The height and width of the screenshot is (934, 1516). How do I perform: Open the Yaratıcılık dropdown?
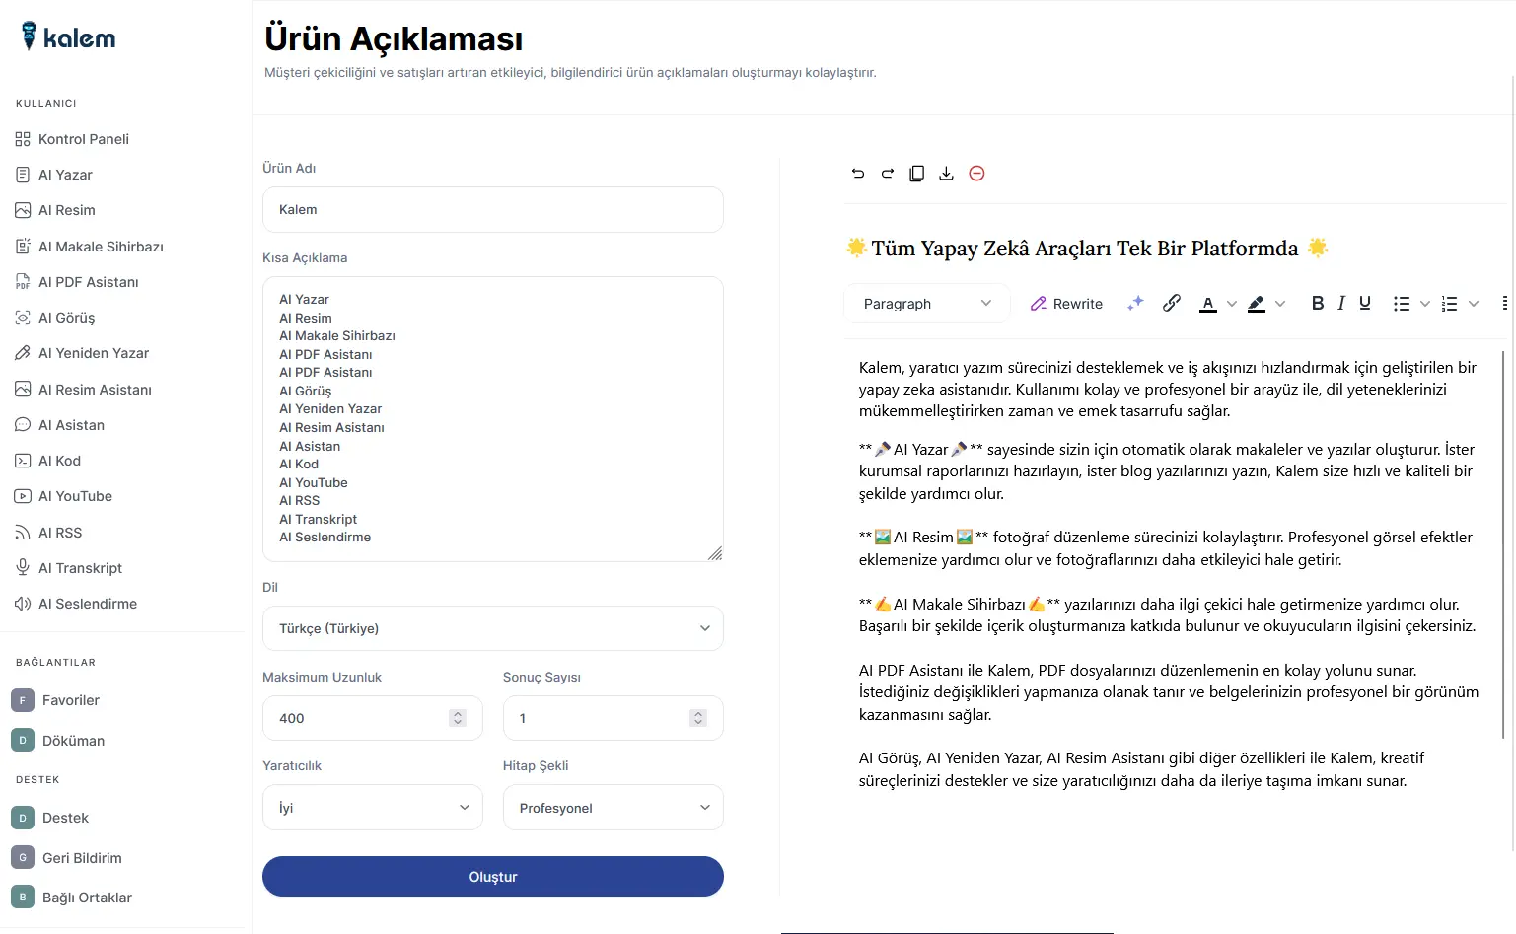373,808
